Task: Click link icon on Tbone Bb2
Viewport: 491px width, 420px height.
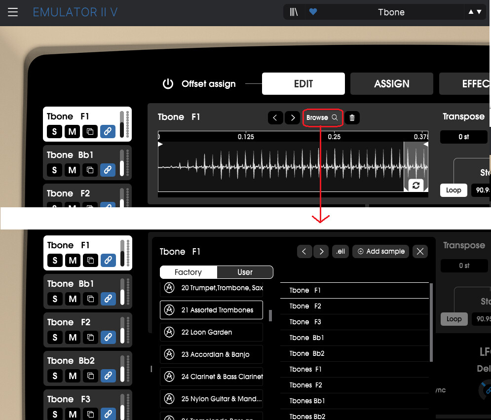Action: (x=108, y=376)
